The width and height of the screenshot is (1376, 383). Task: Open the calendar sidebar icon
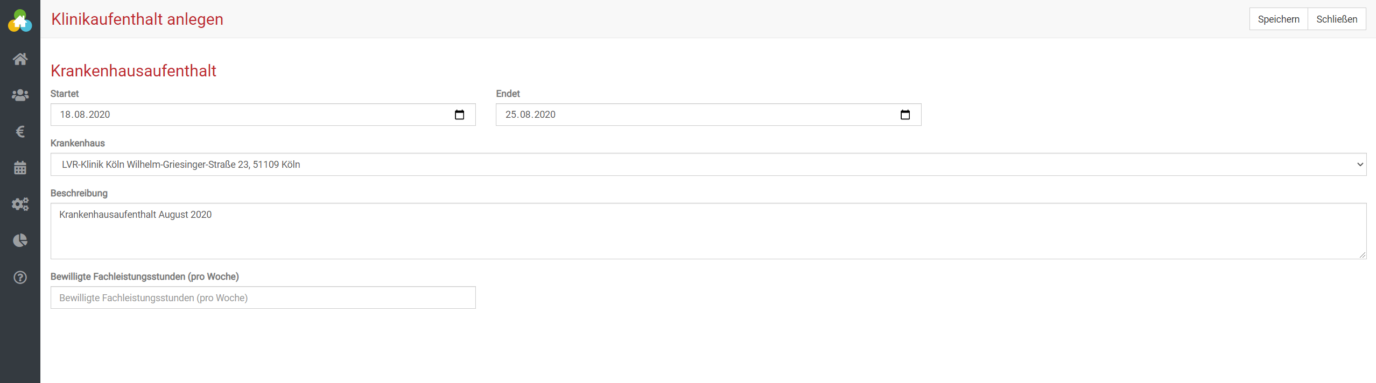coord(20,168)
